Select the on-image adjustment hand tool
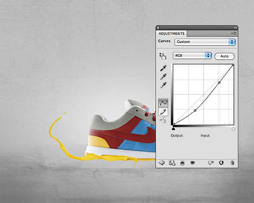This screenshot has width=254, height=203. (163, 56)
